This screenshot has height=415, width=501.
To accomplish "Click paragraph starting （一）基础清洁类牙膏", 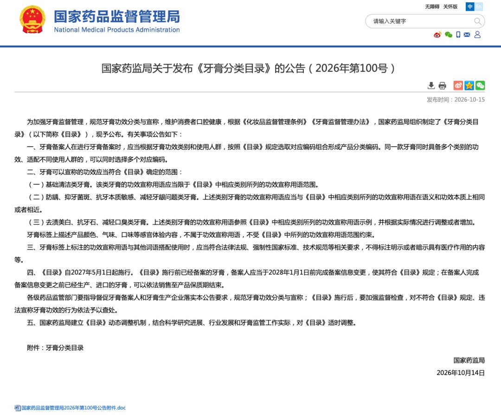I will pyautogui.click(x=173, y=185).
